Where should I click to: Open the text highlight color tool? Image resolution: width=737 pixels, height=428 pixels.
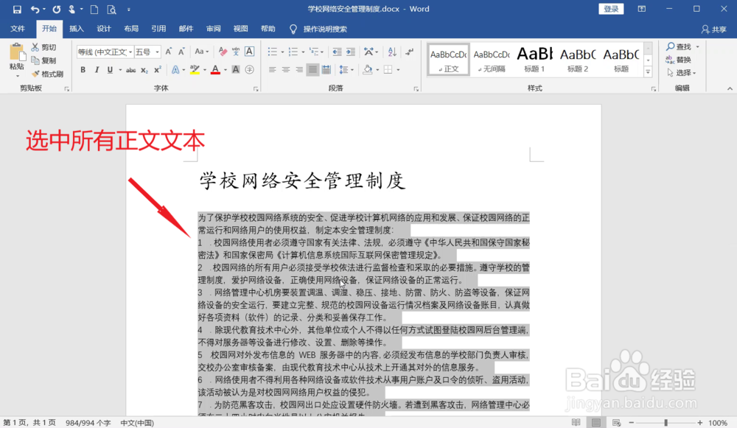click(x=195, y=69)
